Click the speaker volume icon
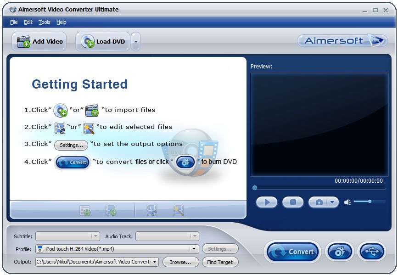Screen dimensions: 398x275 tap(348, 202)
